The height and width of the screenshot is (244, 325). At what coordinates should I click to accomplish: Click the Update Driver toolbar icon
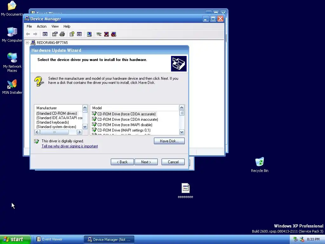[x=99, y=34]
